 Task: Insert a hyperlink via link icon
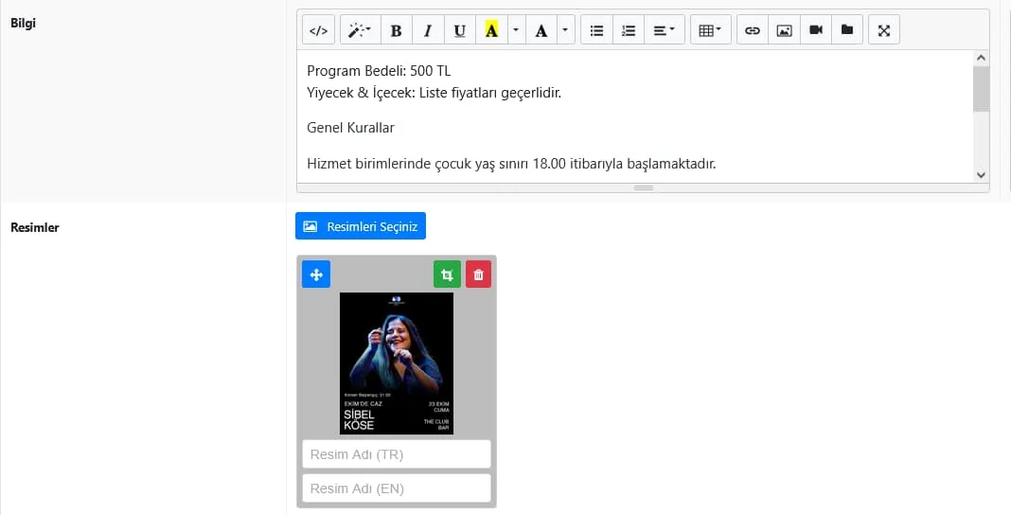point(753,30)
